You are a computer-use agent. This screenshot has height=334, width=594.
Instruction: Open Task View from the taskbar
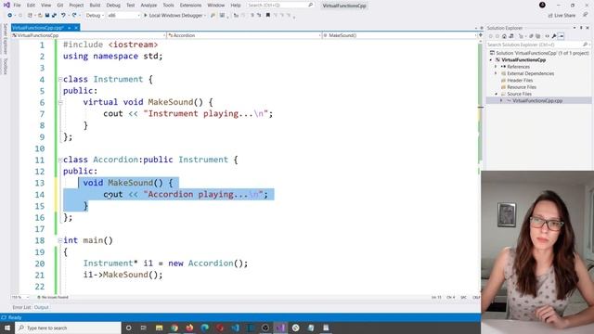(x=144, y=328)
